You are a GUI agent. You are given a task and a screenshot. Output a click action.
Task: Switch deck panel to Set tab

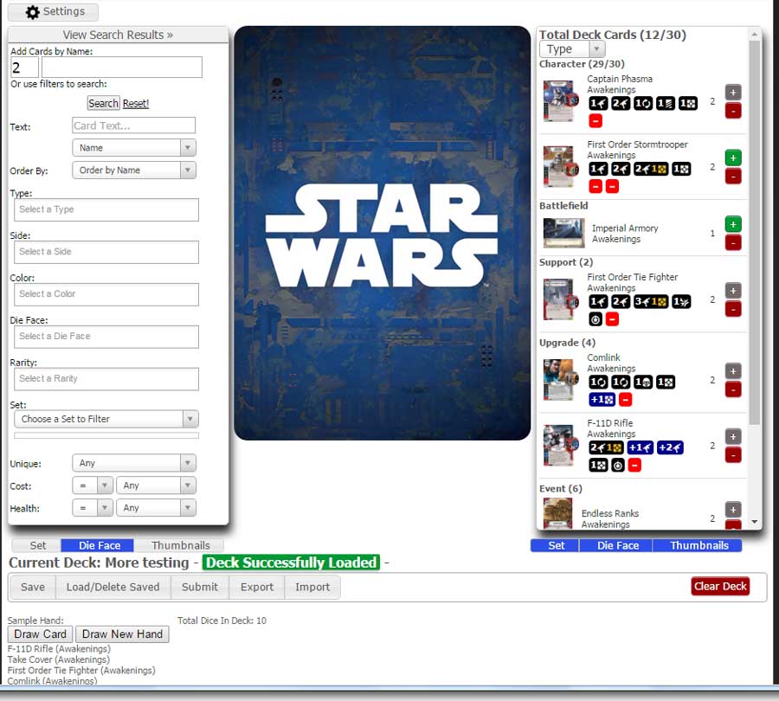coord(556,545)
